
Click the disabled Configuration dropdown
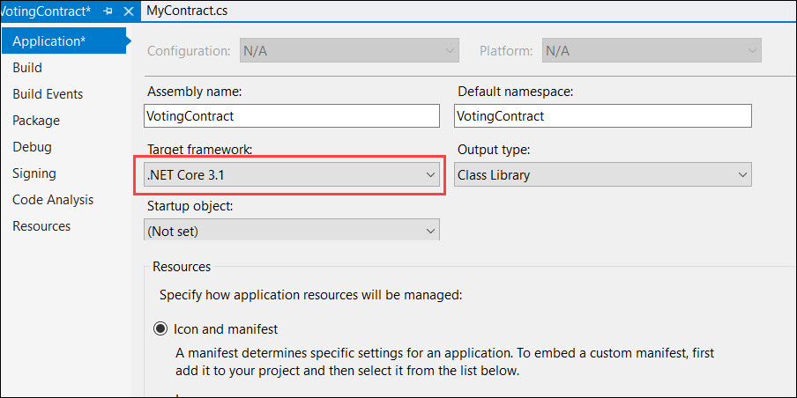[x=349, y=51]
